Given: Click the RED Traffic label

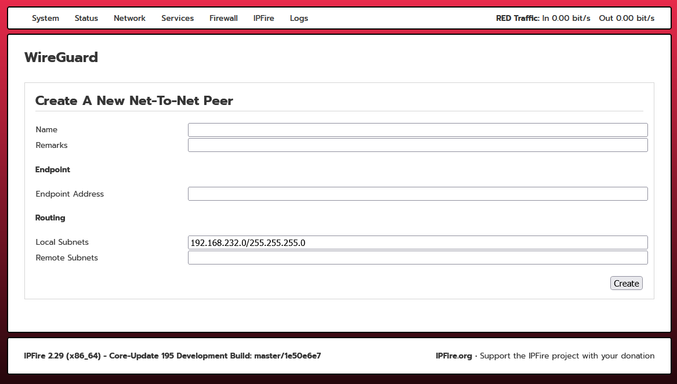Looking at the screenshot, I should coord(517,18).
